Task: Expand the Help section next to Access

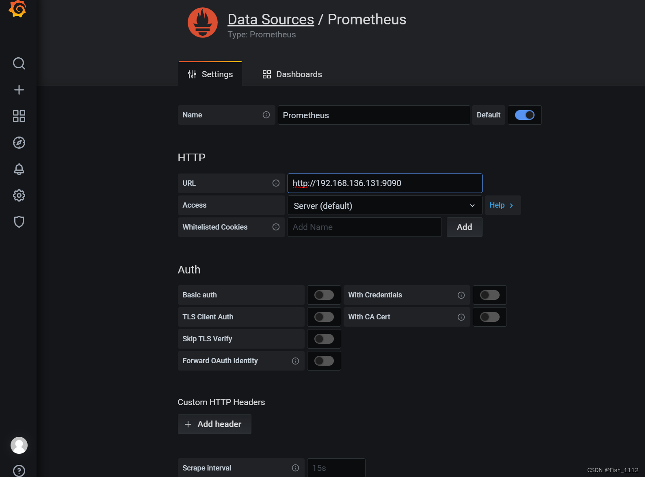Action: 502,205
